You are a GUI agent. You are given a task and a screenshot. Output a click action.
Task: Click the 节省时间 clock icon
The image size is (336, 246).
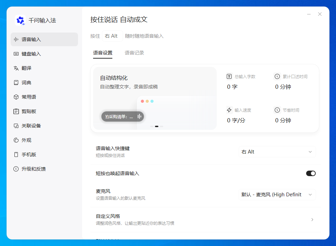click(277, 110)
